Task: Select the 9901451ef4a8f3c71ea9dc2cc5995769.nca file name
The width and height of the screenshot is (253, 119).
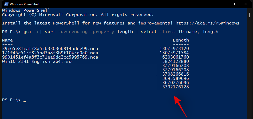Action: coord(50,57)
